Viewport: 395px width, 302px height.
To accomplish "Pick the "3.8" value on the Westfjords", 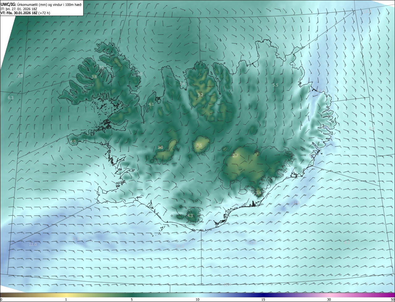I will 94,77.
